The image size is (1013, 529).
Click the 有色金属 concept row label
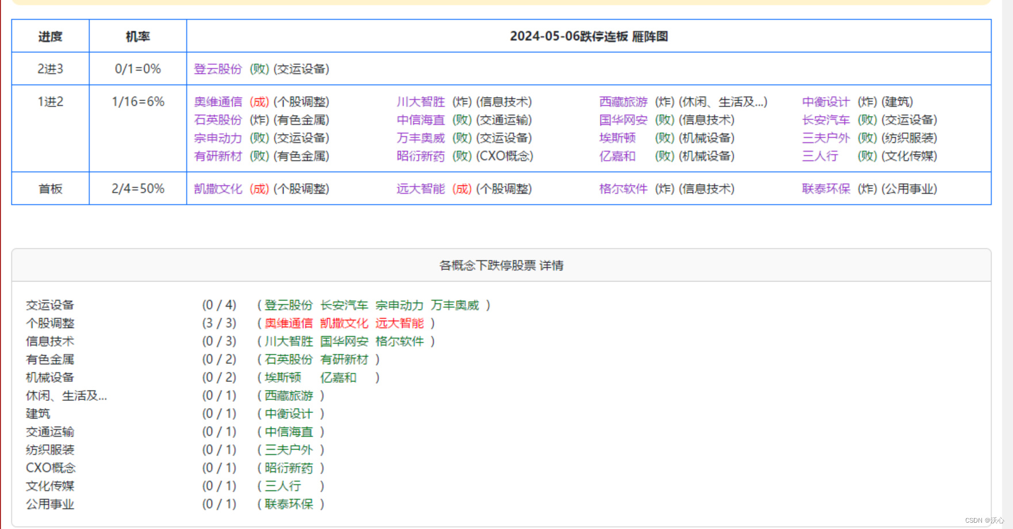pos(50,360)
